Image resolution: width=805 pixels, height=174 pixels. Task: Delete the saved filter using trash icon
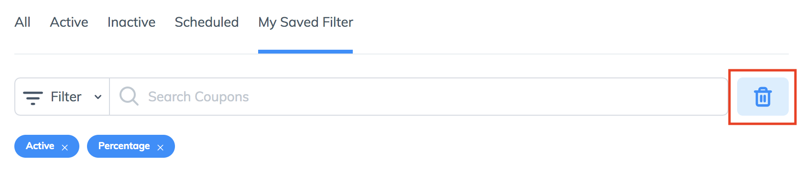point(762,97)
